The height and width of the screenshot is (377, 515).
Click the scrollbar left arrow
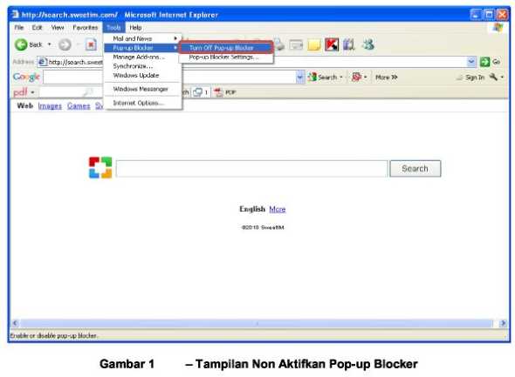15,323
